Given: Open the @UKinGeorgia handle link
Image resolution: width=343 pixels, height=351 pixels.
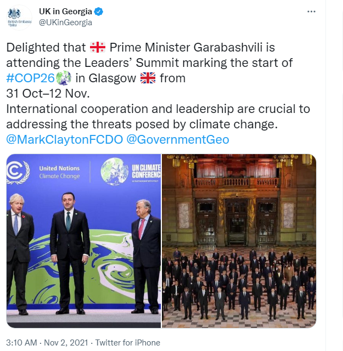Looking at the screenshot, I should [65, 22].
